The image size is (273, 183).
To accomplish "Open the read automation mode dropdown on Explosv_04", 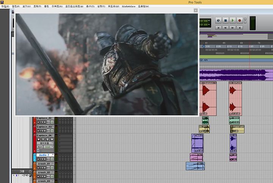I will (x=48, y=147).
